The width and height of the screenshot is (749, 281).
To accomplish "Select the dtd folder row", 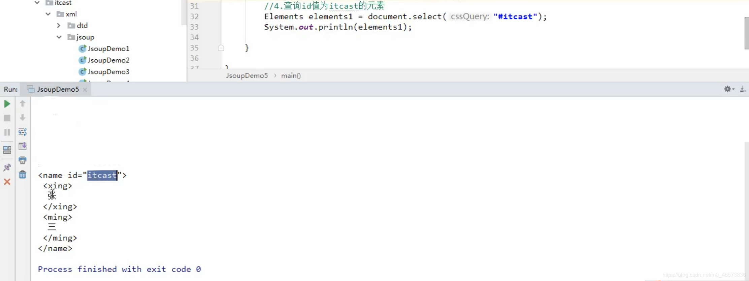I will (78, 26).
